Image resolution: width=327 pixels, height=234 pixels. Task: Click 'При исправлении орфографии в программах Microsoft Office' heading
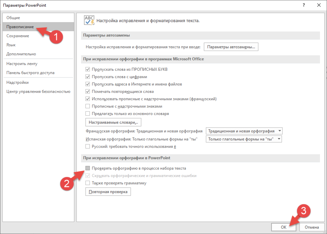pyautogui.click(x=144, y=59)
